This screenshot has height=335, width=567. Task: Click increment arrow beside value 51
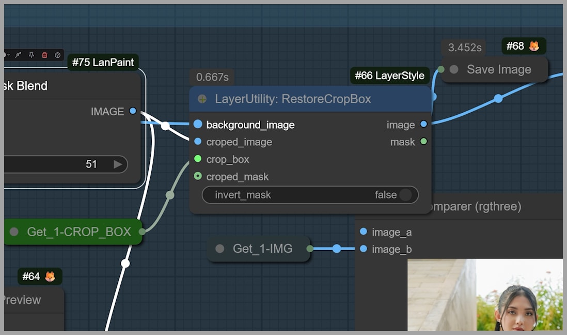point(118,164)
